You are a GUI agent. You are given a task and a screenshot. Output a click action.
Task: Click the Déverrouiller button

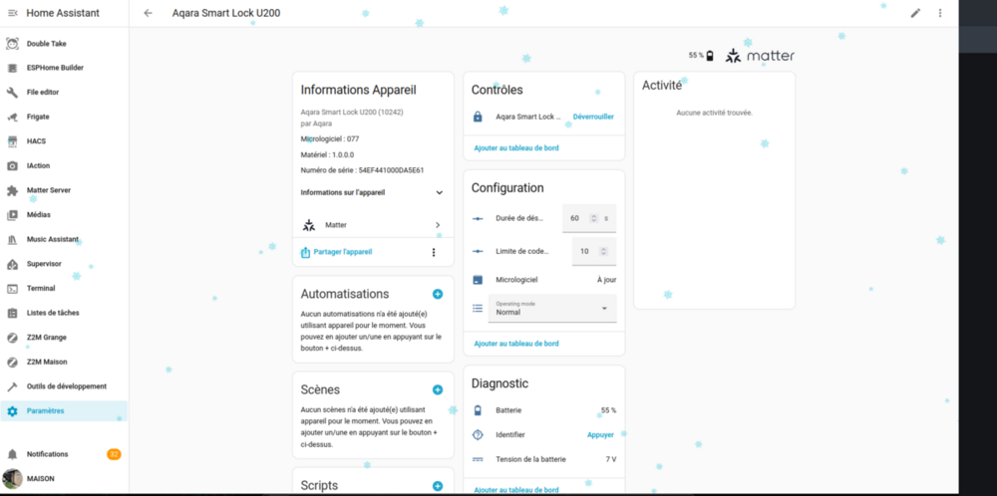pyautogui.click(x=593, y=117)
